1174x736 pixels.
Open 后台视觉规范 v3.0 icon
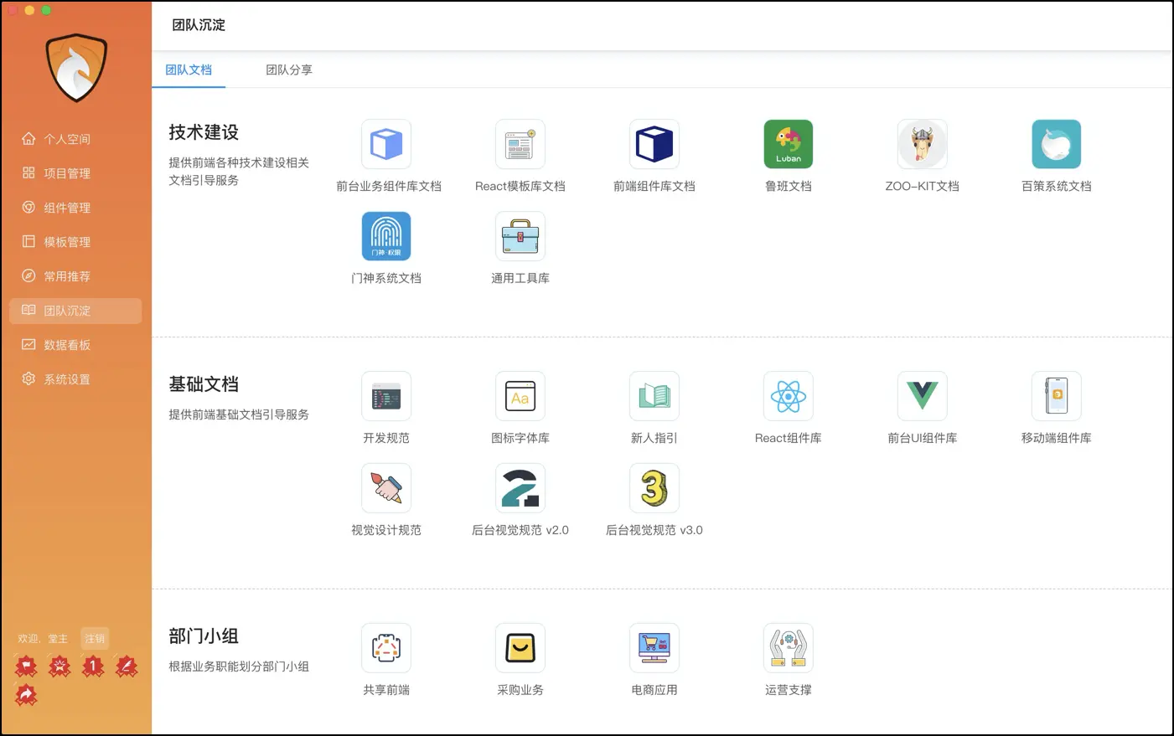coord(654,488)
